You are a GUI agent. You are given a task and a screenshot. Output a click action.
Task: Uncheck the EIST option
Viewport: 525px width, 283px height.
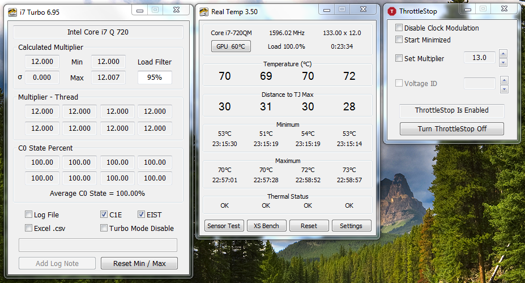point(141,215)
